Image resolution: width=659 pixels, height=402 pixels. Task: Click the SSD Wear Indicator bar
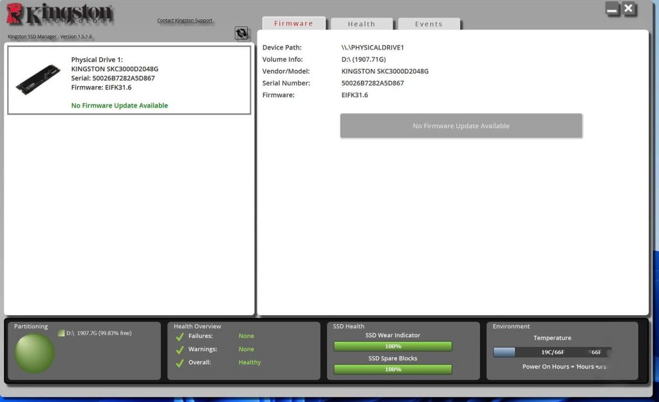(393, 347)
